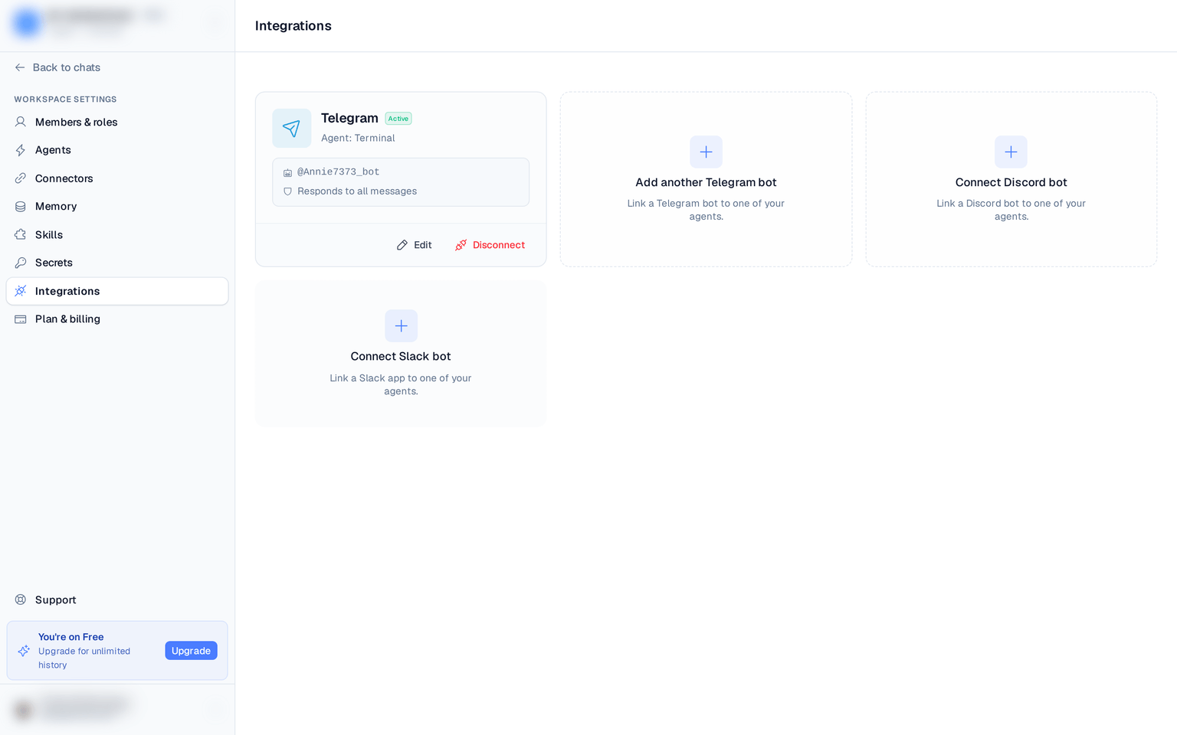The width and height of the screenshot is (1177, 735).
Task: Click the Integrations plug icon
Action: pyautogui.click(x=21, y=291)
